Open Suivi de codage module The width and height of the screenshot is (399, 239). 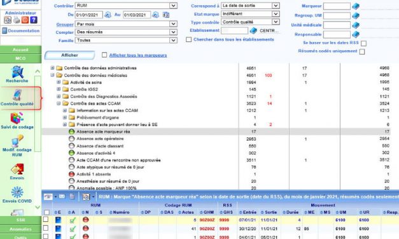(x=17, y=121)
